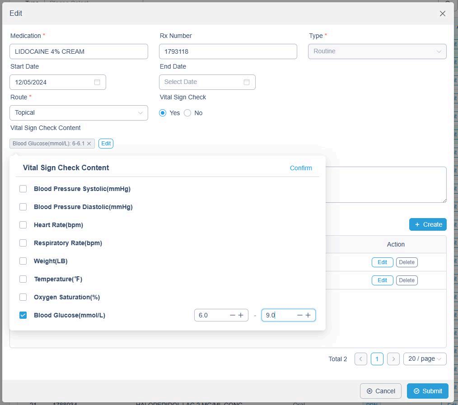Screen dimensions: 458x405
Task: Increase Blood Glucose minimum value
Action: 241,315
